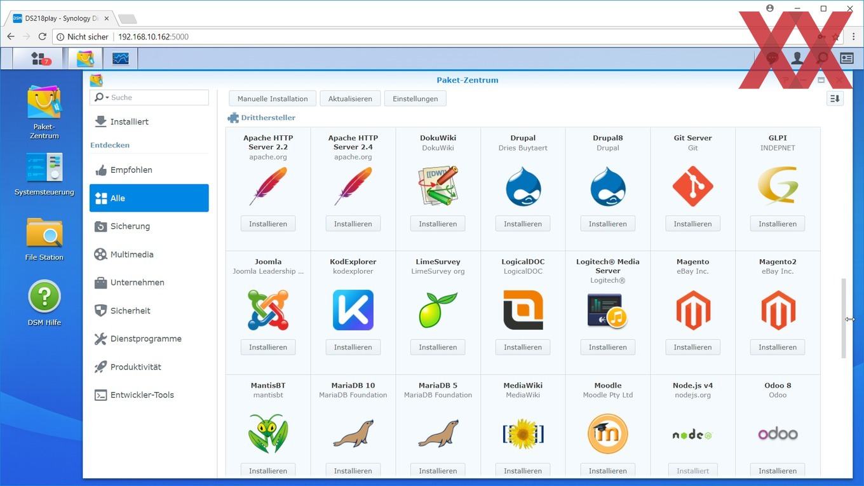Install the LogicalDOC package
The image size is (864, 486).
click(x=523, y=348)
